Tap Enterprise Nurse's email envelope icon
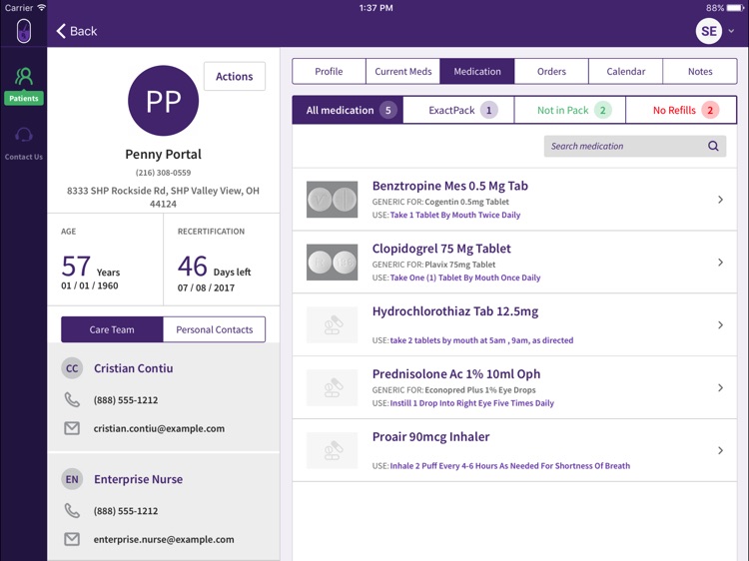The width and height of the screenshot is (749, 561). pos(72,539)
